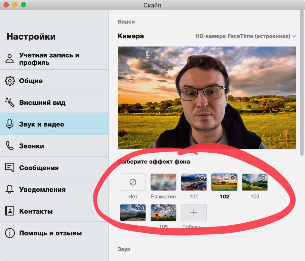This screenshot has height=261, width=305.
Task: Open the Звонки settings section
Action: 54,146
